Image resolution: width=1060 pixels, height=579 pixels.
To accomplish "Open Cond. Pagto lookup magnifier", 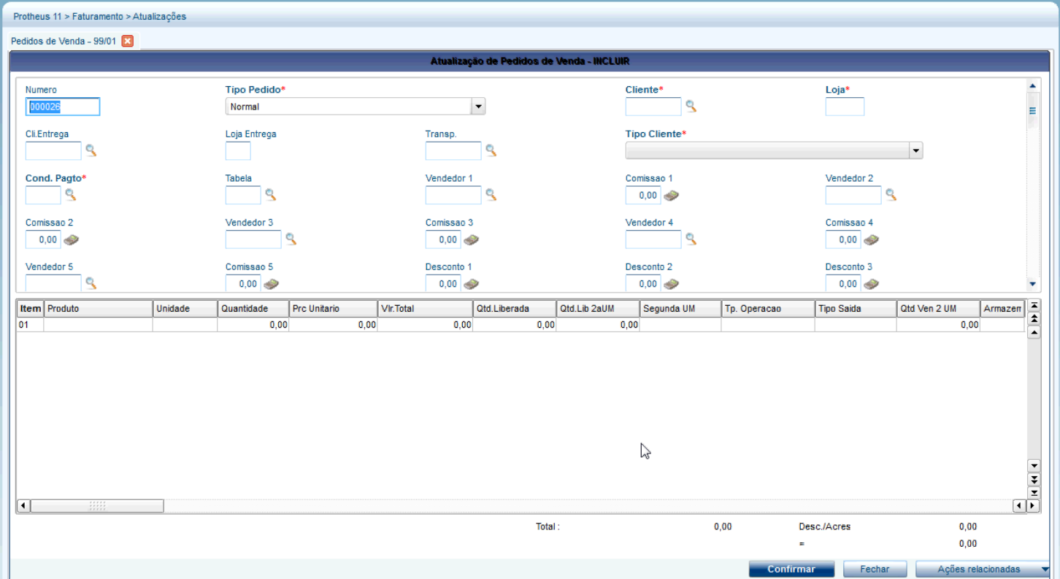I will [70, 195].
